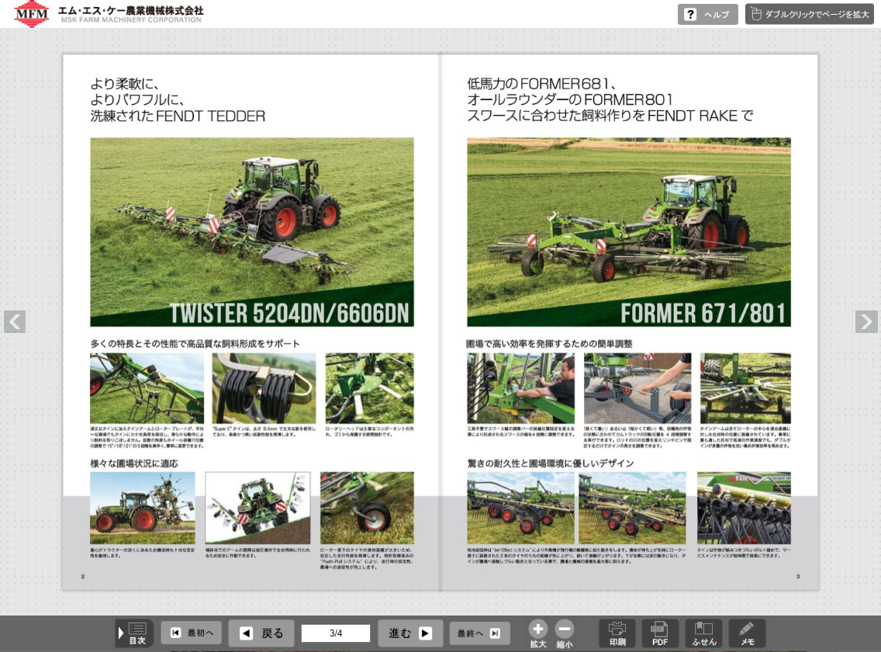Click heading 様々な圃場状況に適応
The image size is (881, 652).
(x=133, y=463)
